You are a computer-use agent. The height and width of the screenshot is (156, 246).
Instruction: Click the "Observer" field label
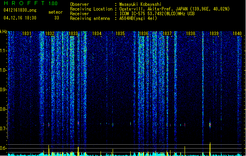(79, 4)
